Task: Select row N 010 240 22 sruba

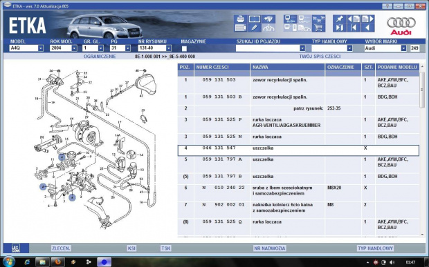Action: click(x=298, y=192)
